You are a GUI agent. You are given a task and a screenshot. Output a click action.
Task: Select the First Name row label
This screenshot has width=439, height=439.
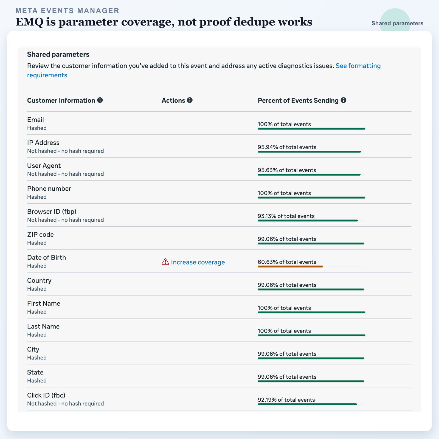coord(44,303)
